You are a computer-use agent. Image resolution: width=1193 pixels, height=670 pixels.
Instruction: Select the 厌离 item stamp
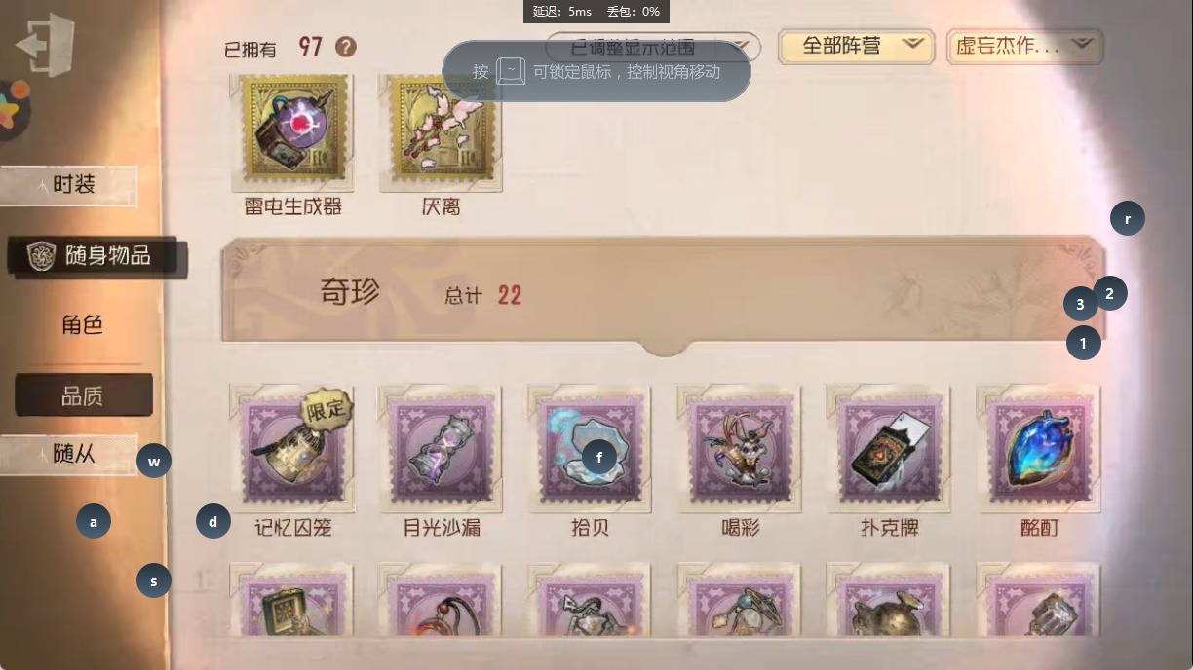(x=442, y=132)
